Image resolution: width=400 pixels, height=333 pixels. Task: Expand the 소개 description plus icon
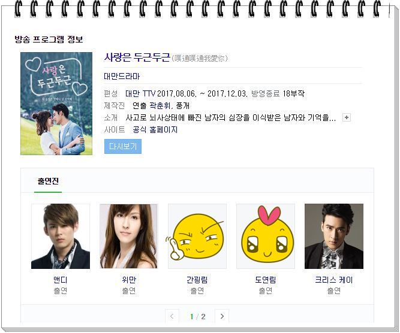click(347, 117)
